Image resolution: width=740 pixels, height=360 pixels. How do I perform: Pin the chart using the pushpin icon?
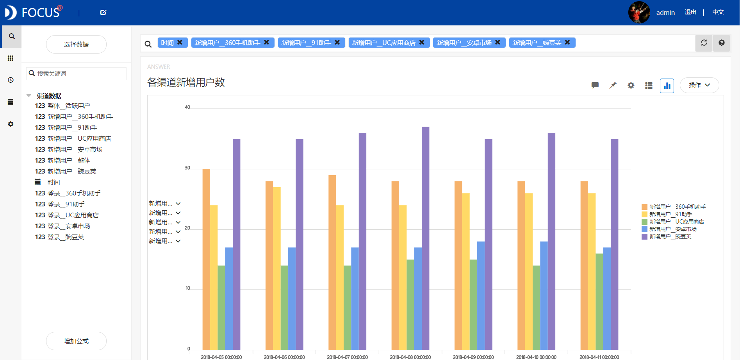pos(613,85)
